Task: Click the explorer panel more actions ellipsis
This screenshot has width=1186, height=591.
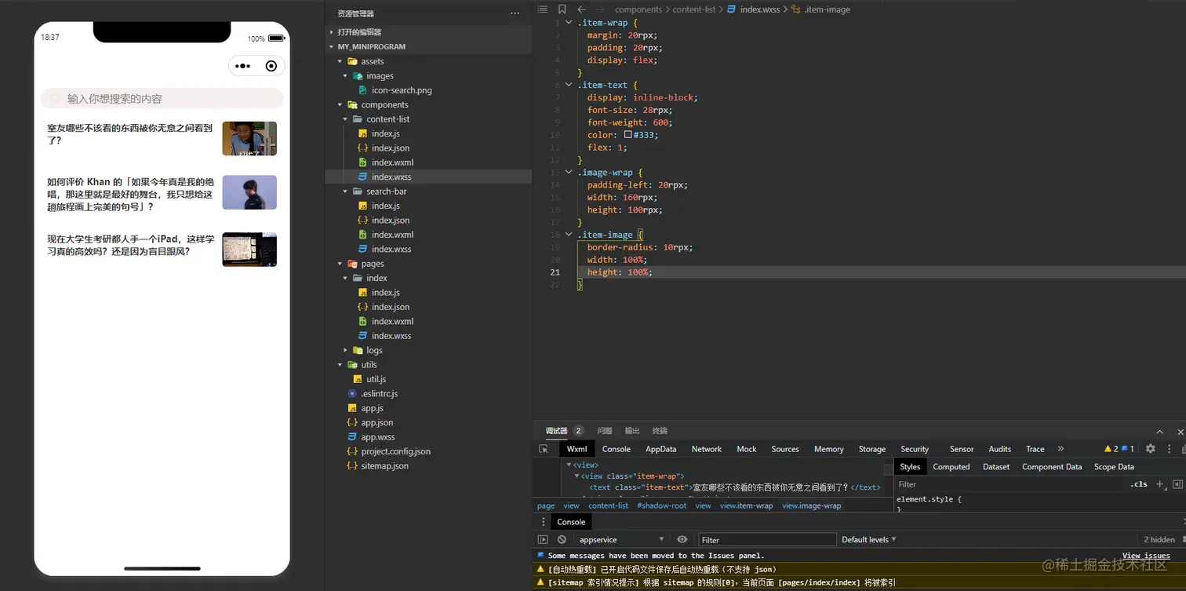Action: coord(515,13)
